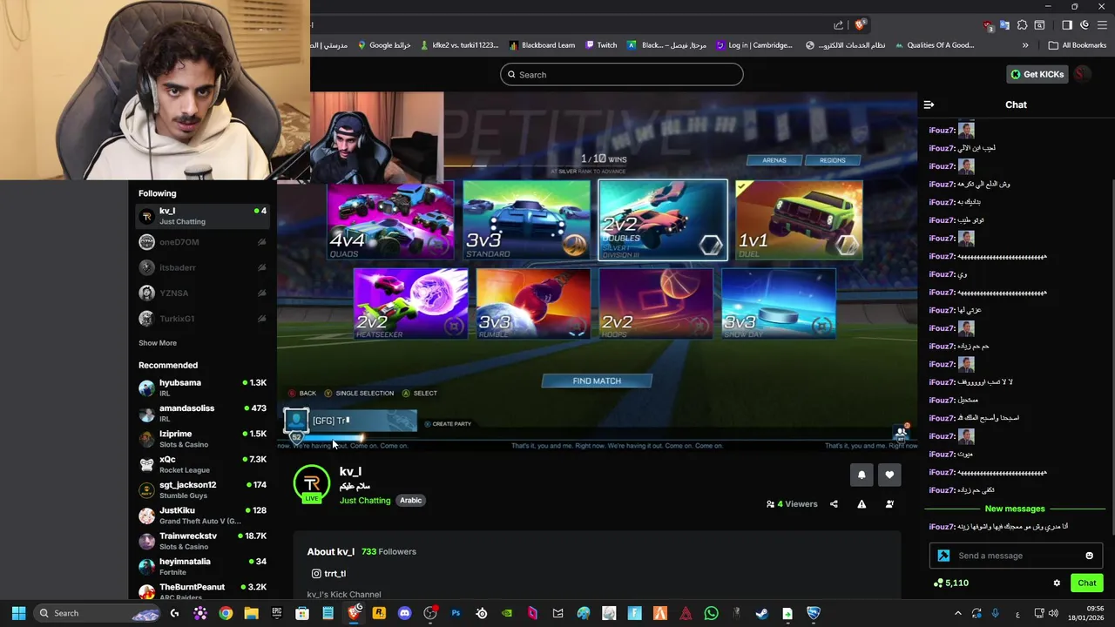The image size is (1115, 627).
Task: Click the kv_l live channel avatar
Action: [312, 485]
